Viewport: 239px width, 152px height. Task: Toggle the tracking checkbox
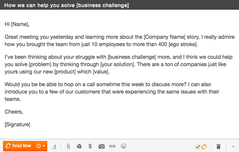click(x=198, y=147)
